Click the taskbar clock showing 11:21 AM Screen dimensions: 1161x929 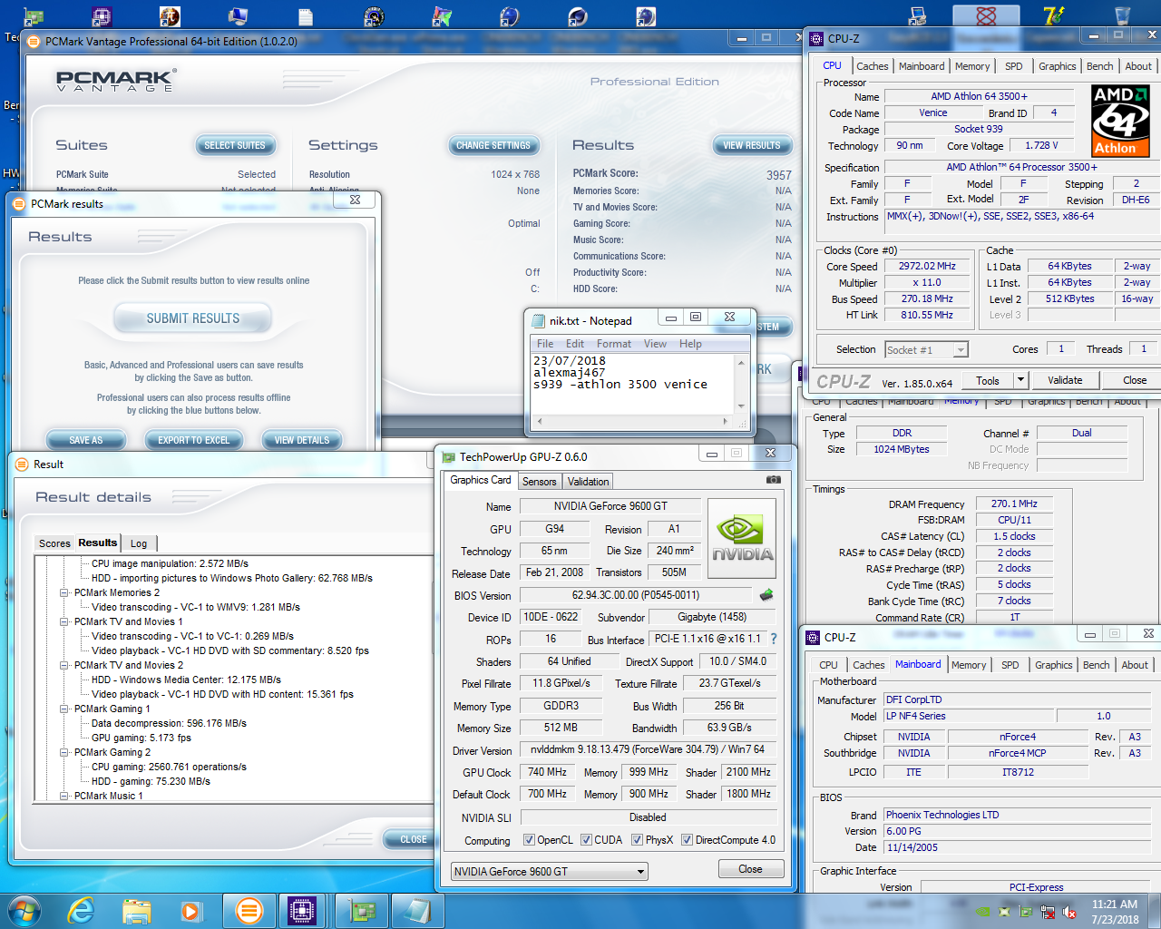point(1115,911)
